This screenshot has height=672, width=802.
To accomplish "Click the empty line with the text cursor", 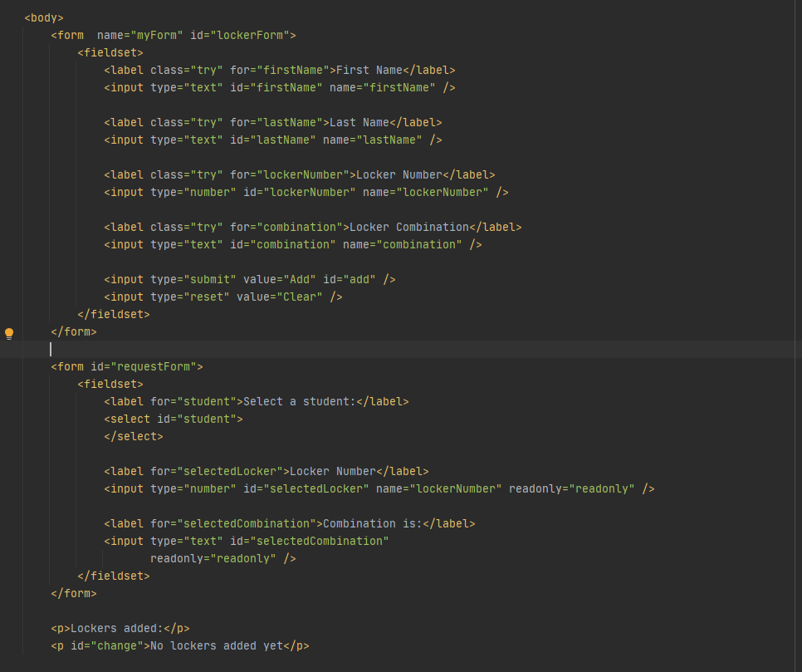I will tap(51, 349).
